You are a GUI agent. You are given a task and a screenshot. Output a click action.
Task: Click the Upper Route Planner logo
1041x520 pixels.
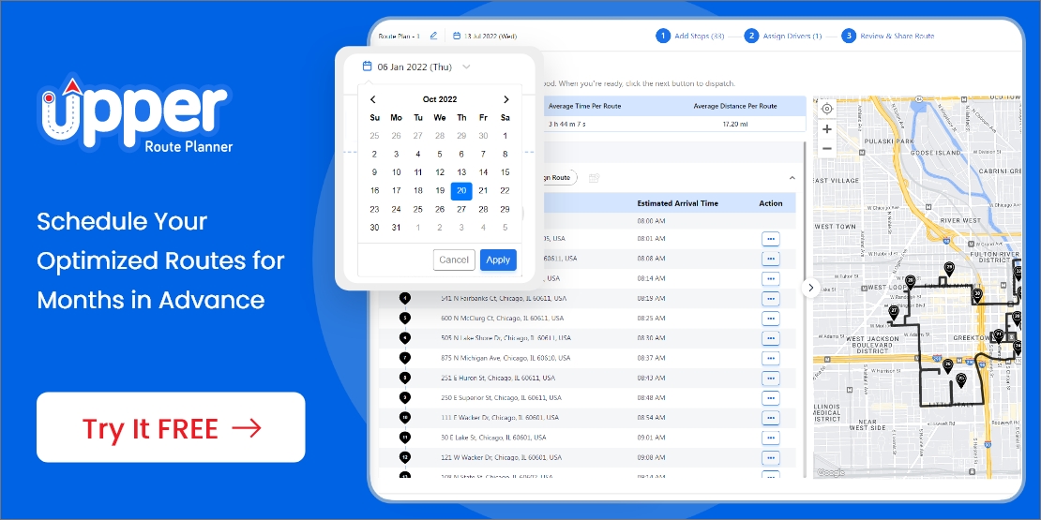[x=135, y=114]
